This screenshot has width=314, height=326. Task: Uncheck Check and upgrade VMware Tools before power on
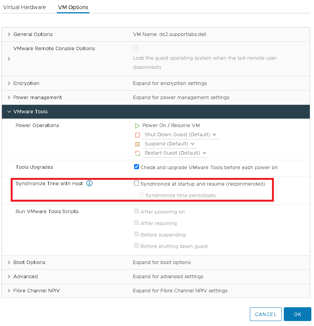coord(136,166)
